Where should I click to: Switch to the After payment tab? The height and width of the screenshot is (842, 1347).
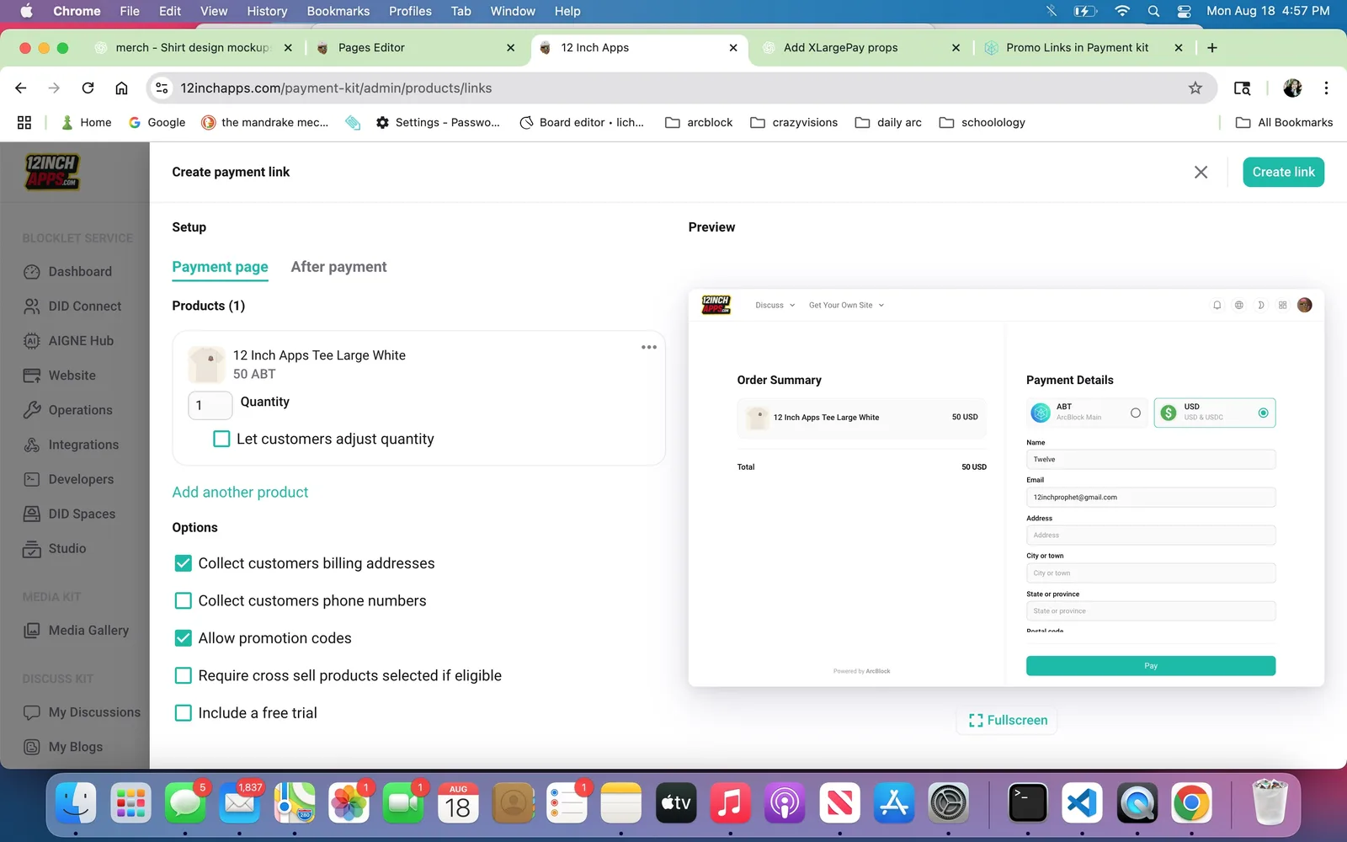click(338, 267)
